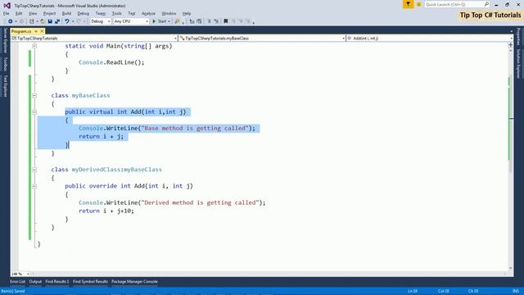This screenshot has height=295, width=524.
Task: Open the Help menu
Action: [187, 13]
